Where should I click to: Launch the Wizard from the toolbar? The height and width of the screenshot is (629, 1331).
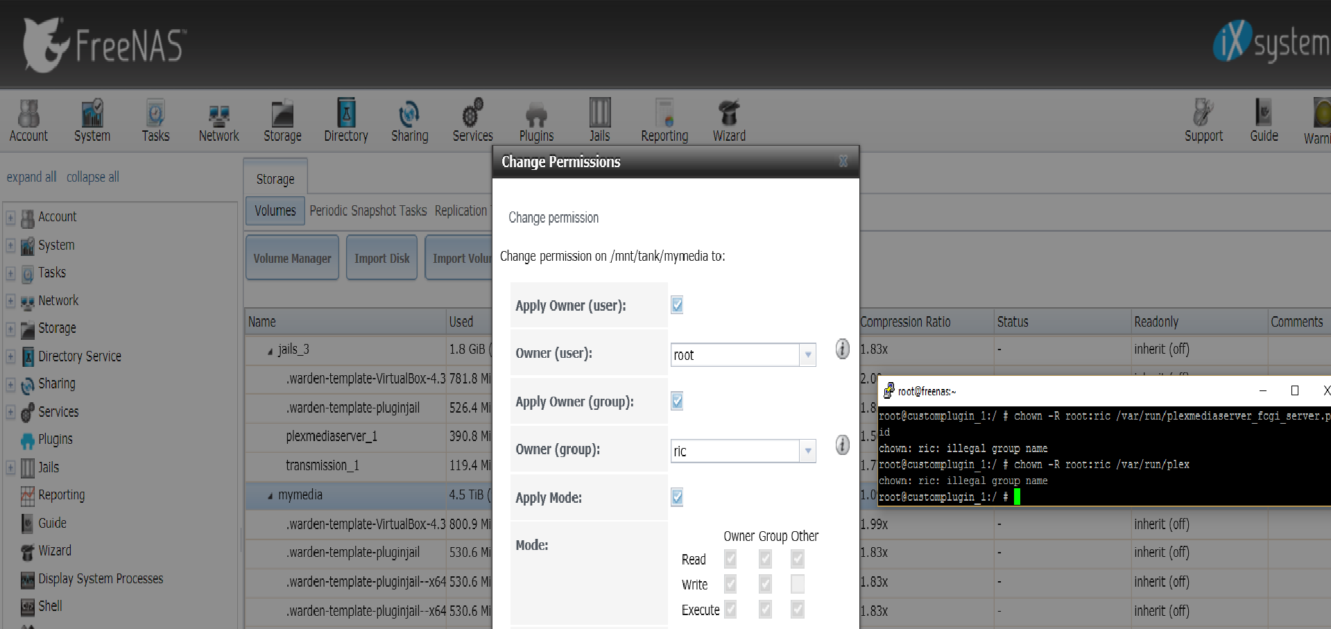pyautogui.click(x=729, y=121)
